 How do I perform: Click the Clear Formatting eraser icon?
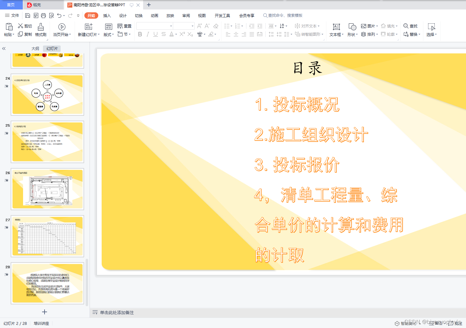pos(216,26)
